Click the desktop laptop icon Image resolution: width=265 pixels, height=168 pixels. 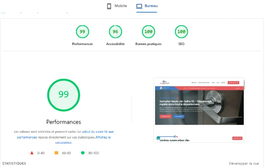tap(139, 6)
